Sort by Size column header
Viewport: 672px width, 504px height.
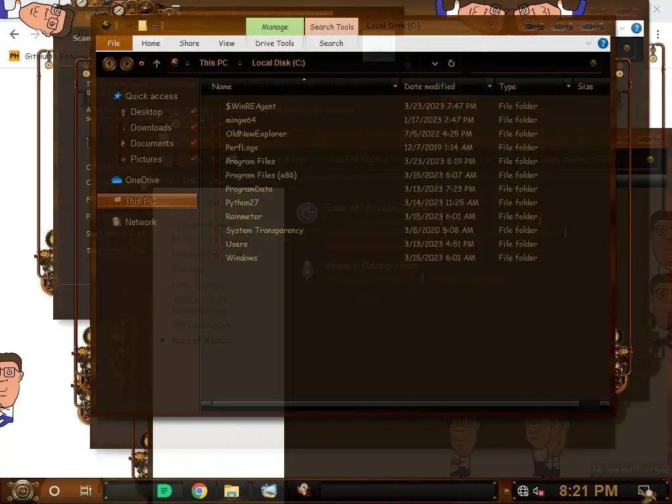pos(585,87)
